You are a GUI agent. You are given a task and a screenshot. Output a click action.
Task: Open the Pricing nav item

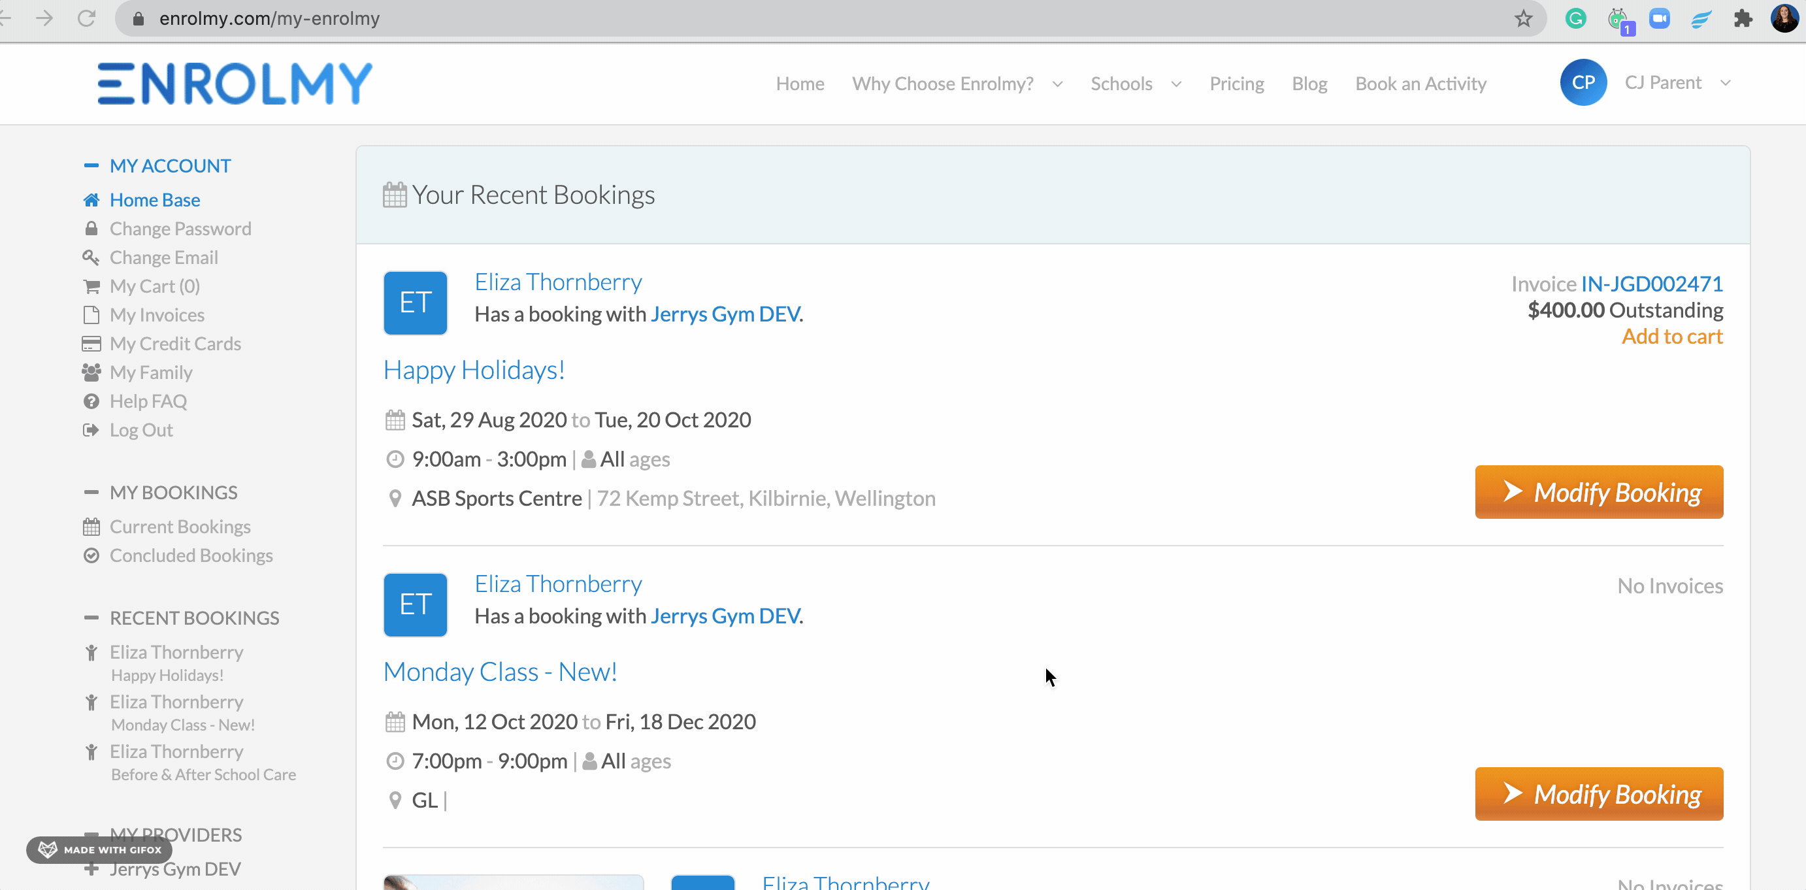[x=1237, y=84]
